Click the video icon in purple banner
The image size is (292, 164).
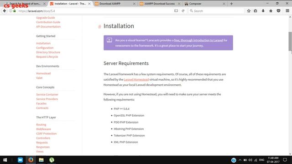(x=109, y=40)
